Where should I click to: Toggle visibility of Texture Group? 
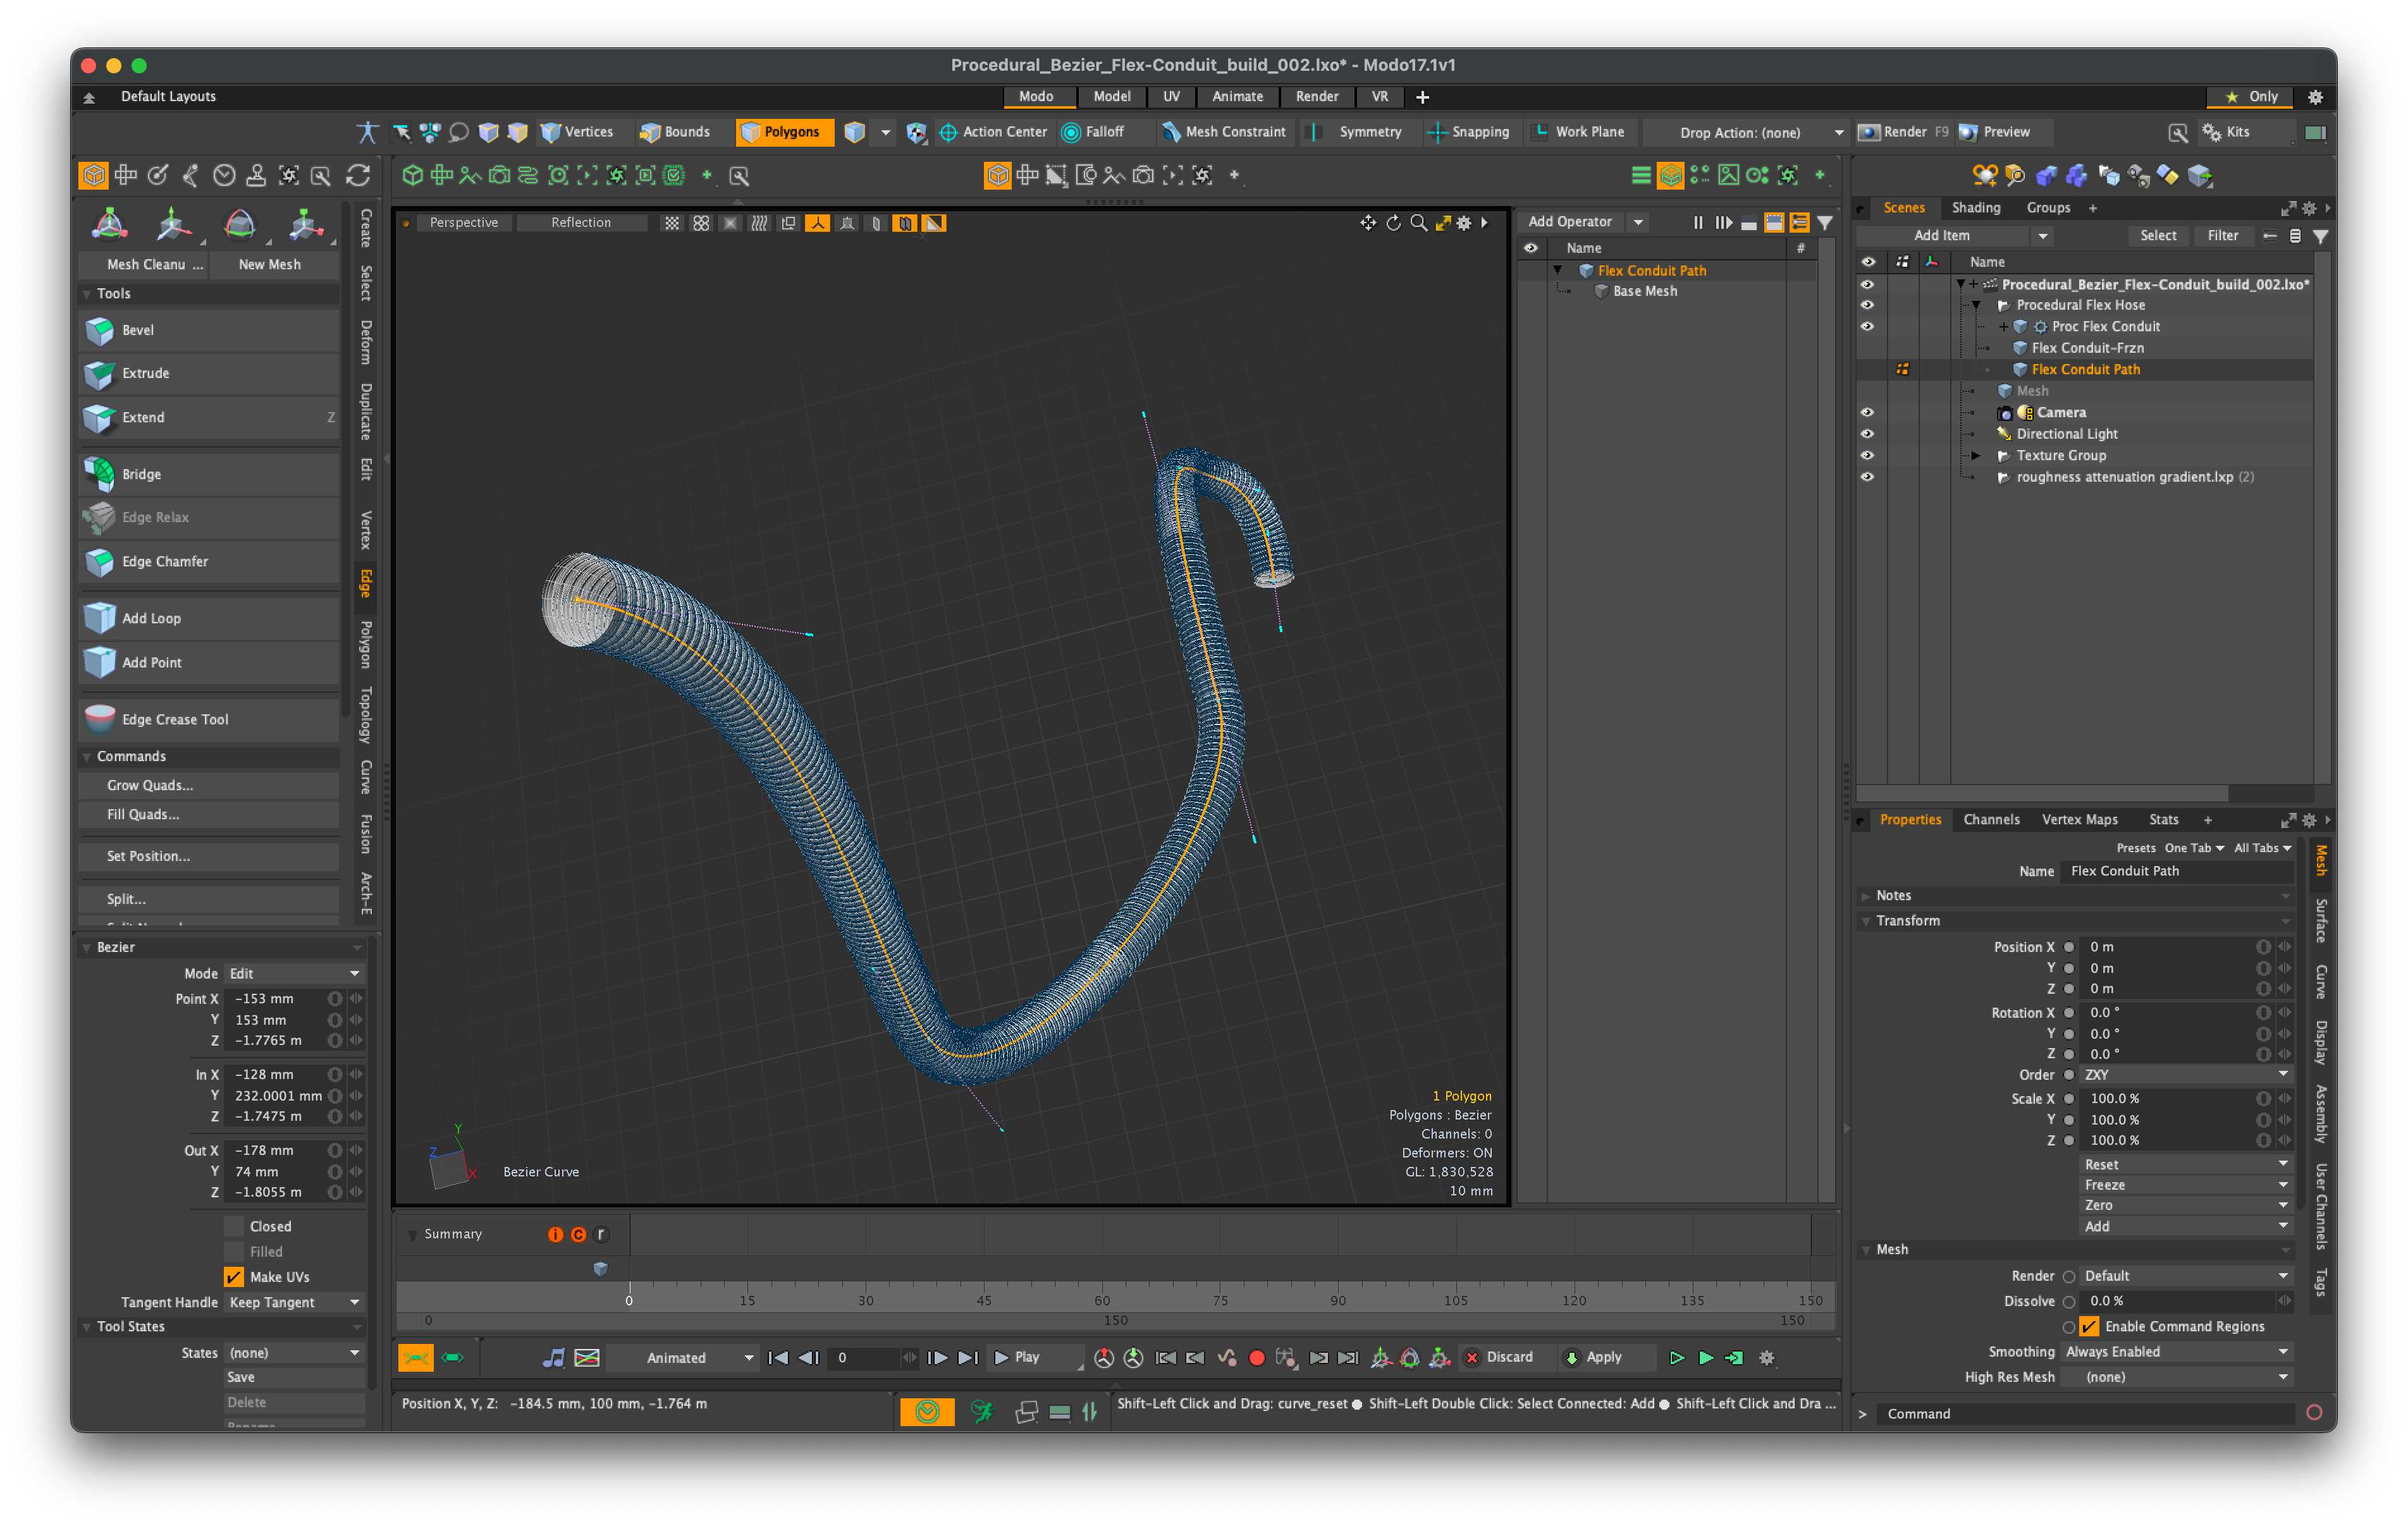click(x=1867, y=455)
